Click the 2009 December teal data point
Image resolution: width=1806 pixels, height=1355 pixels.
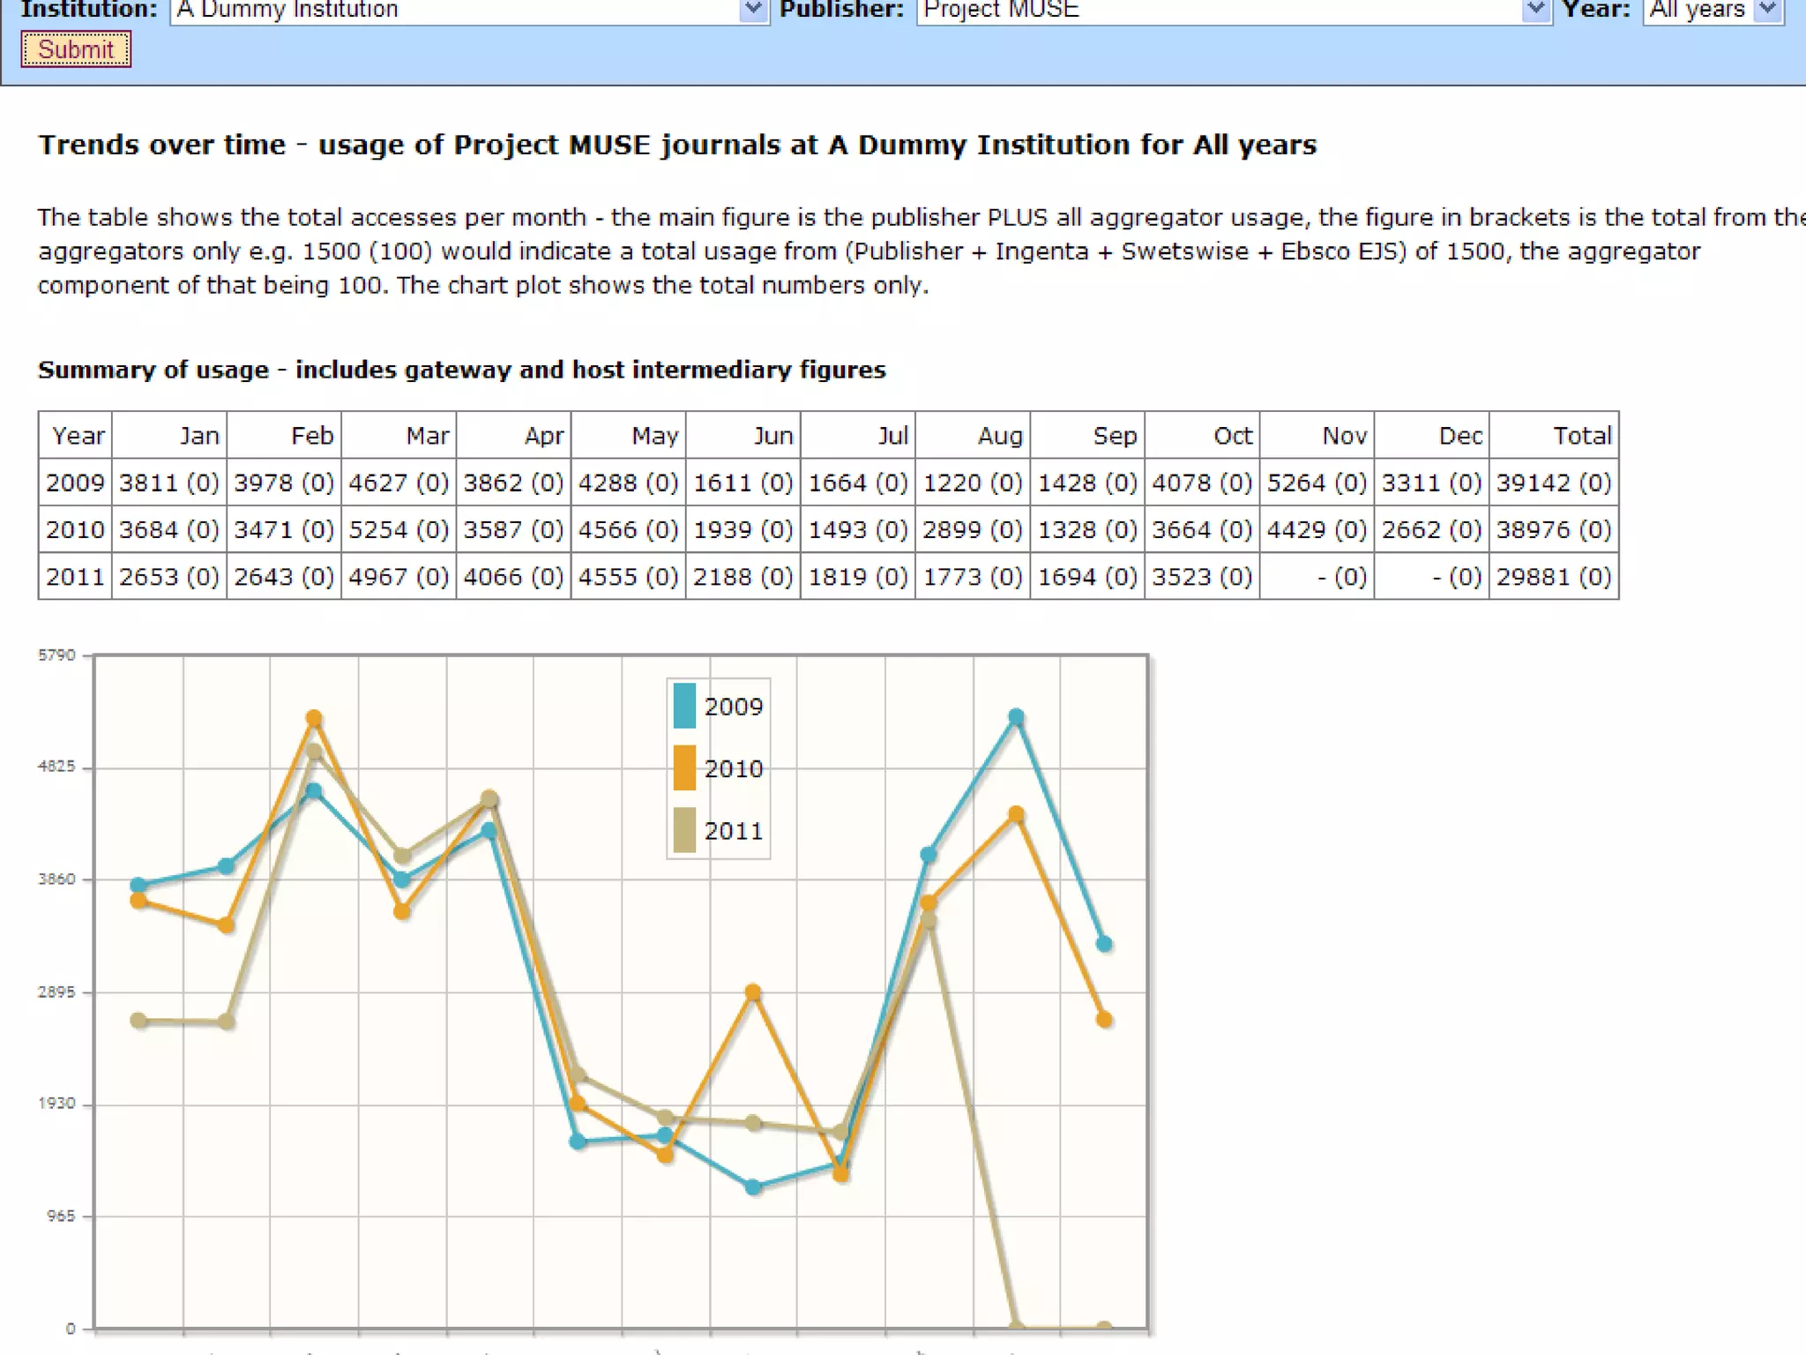pyautogui.click(x=1104, y=944)
